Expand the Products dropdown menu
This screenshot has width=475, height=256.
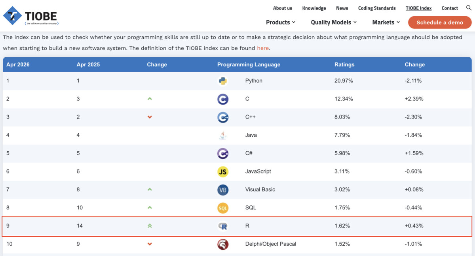click(281, 22)
